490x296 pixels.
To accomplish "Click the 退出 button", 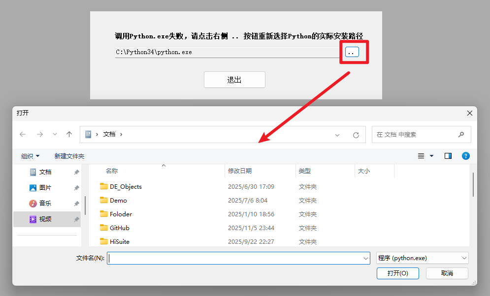I will (x=234, y=79).
